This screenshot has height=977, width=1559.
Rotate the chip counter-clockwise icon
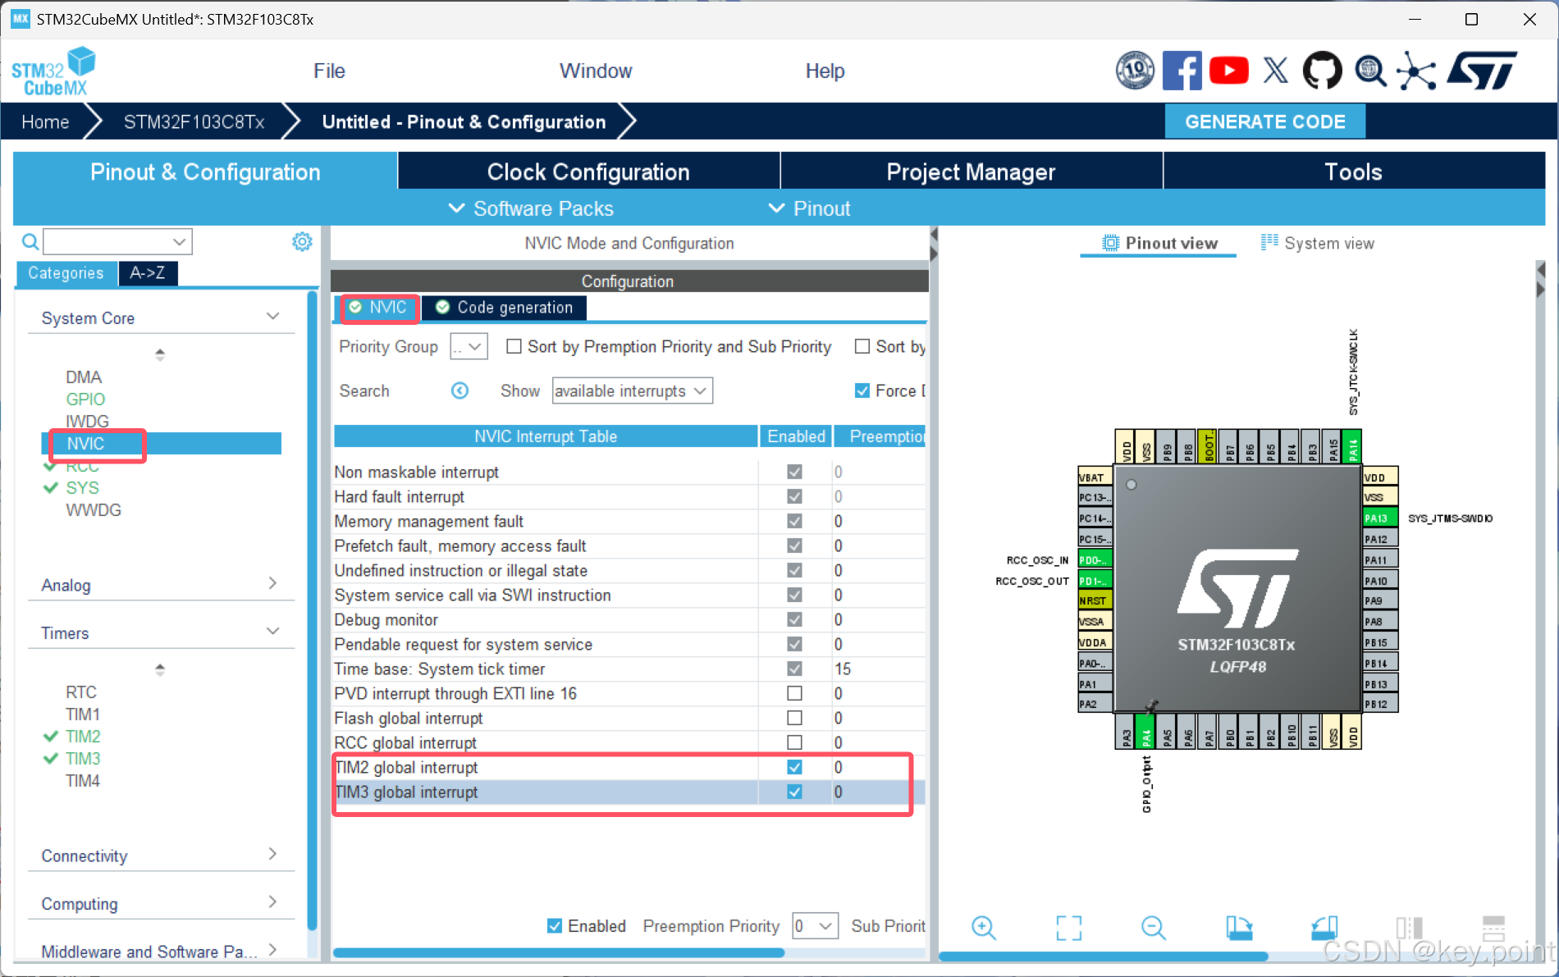(1324, 928)
